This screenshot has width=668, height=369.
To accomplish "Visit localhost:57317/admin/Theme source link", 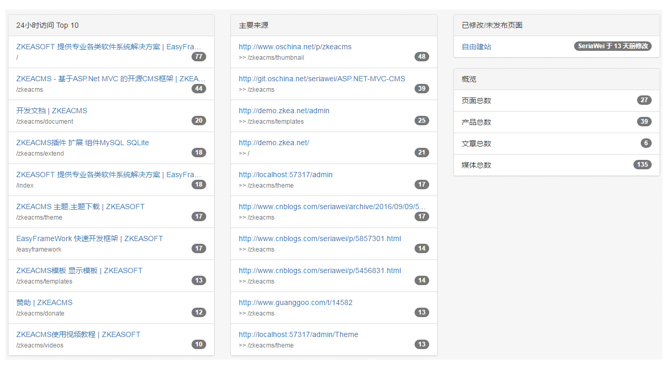I will (299, 334).
